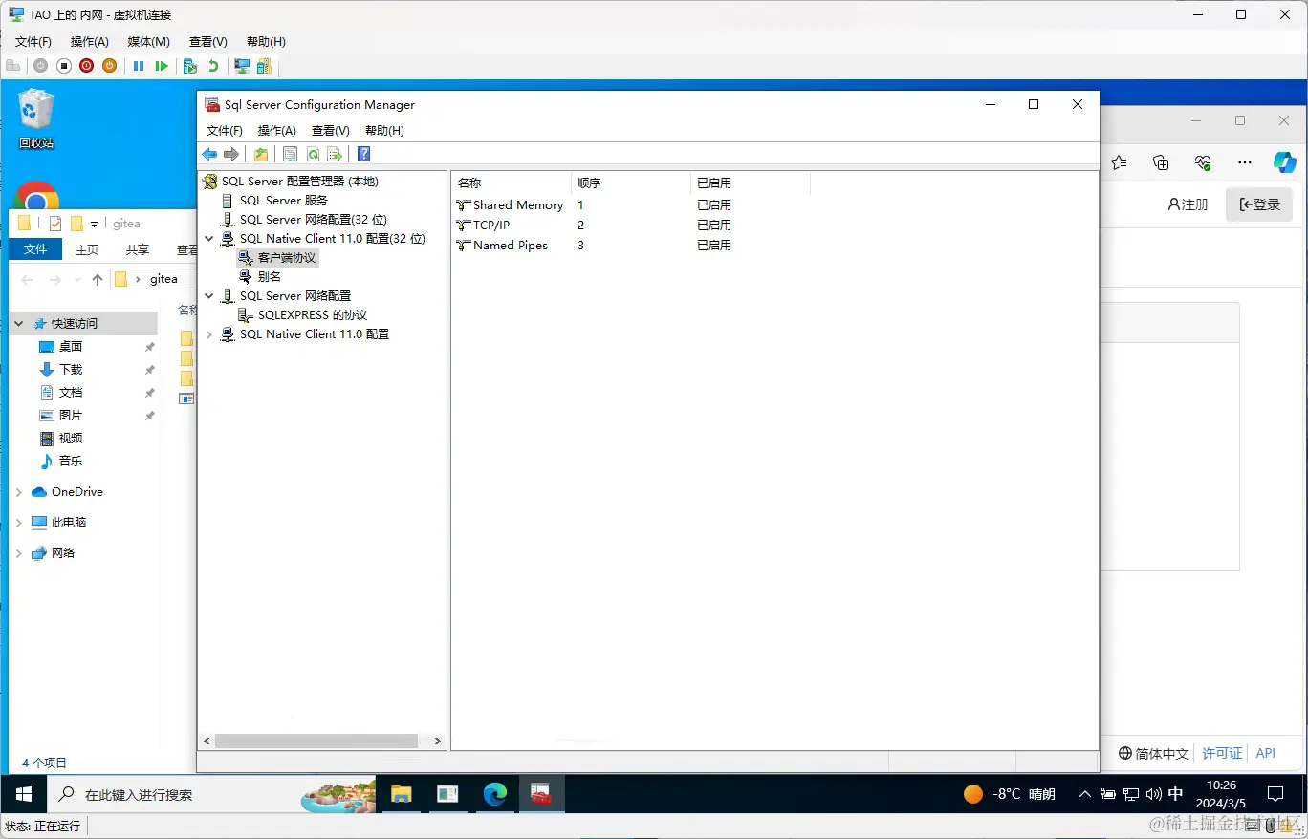
Task: Collapse the SQL Server 网络配置 node with SQLEXPRESS
Action: click(209, 296)
